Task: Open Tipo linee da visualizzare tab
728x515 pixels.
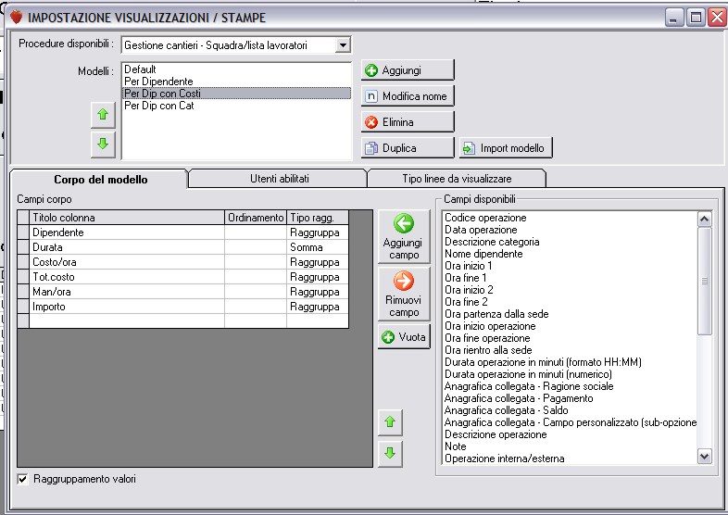Action: (x=457, y=179)
